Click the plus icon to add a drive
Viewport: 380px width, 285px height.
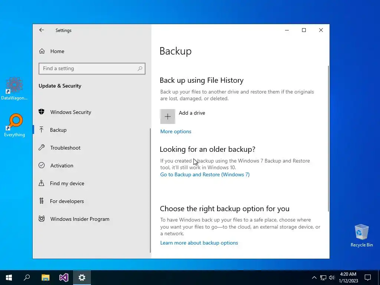click(x=167, y=117)
